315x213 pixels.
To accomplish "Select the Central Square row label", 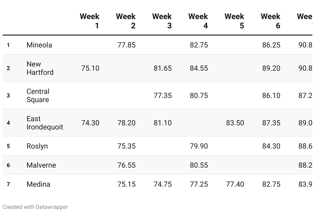I will click(x=38, y=96).
